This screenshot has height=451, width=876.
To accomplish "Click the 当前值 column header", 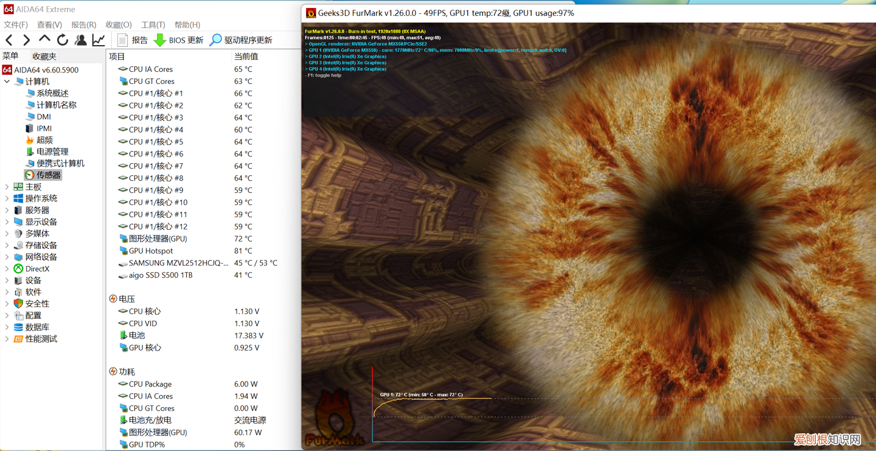I will pos(246,56).
